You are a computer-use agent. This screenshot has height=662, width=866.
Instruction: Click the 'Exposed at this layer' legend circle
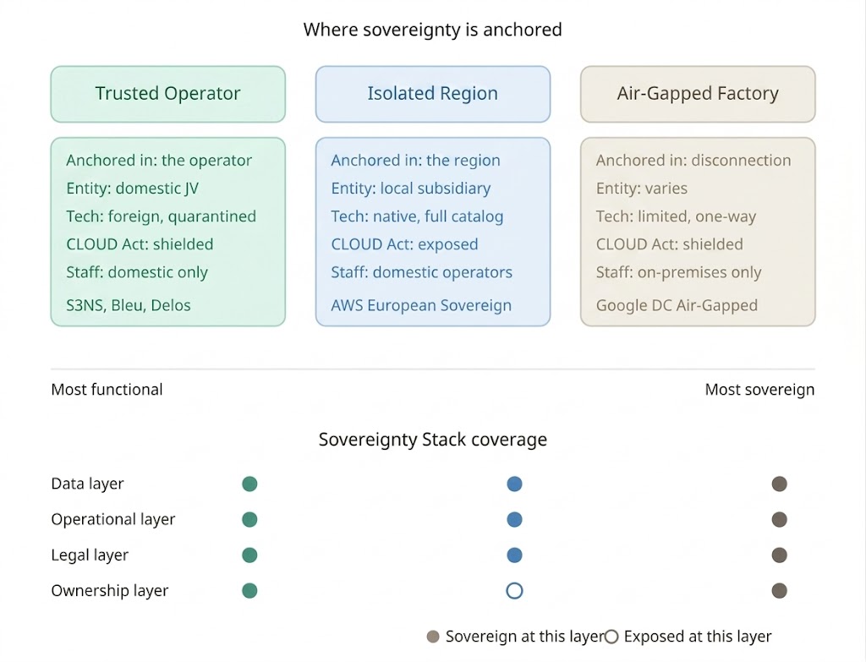point(611,637)
